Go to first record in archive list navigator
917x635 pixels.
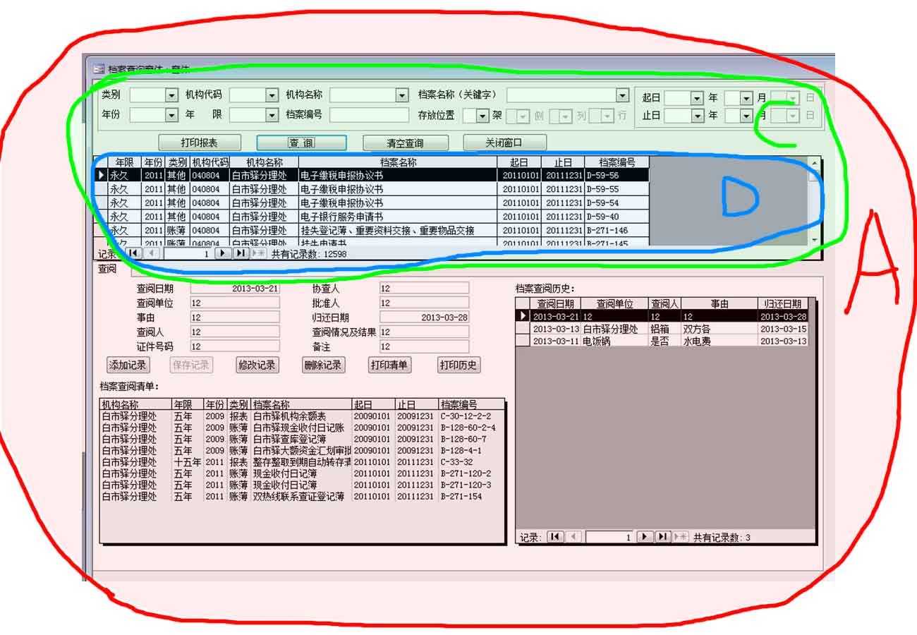coord(133,253)
